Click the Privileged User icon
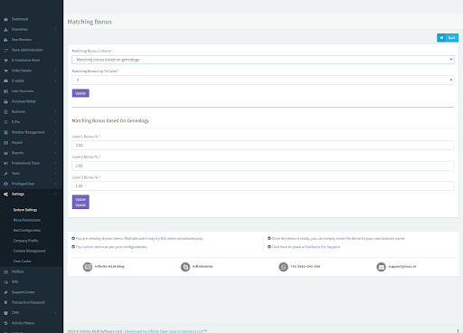Screen dimensions: 463x333 (5, 184)
